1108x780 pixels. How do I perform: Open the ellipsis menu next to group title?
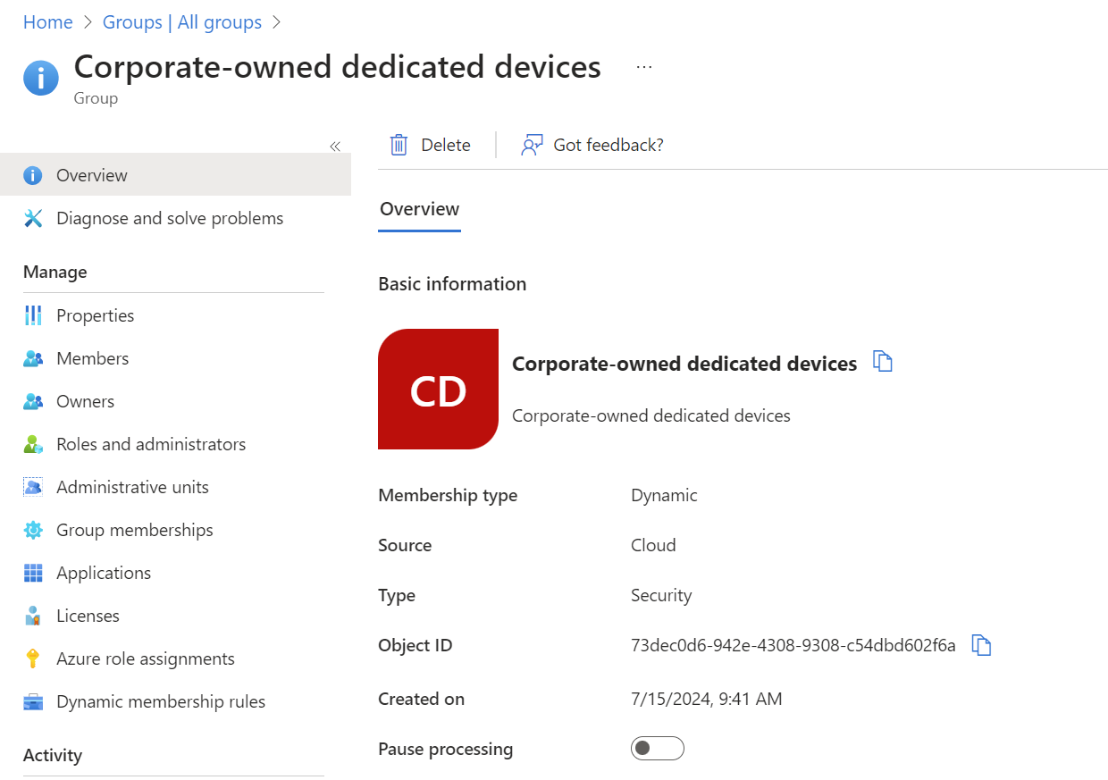pyautogui.click(x=643, y=65)
